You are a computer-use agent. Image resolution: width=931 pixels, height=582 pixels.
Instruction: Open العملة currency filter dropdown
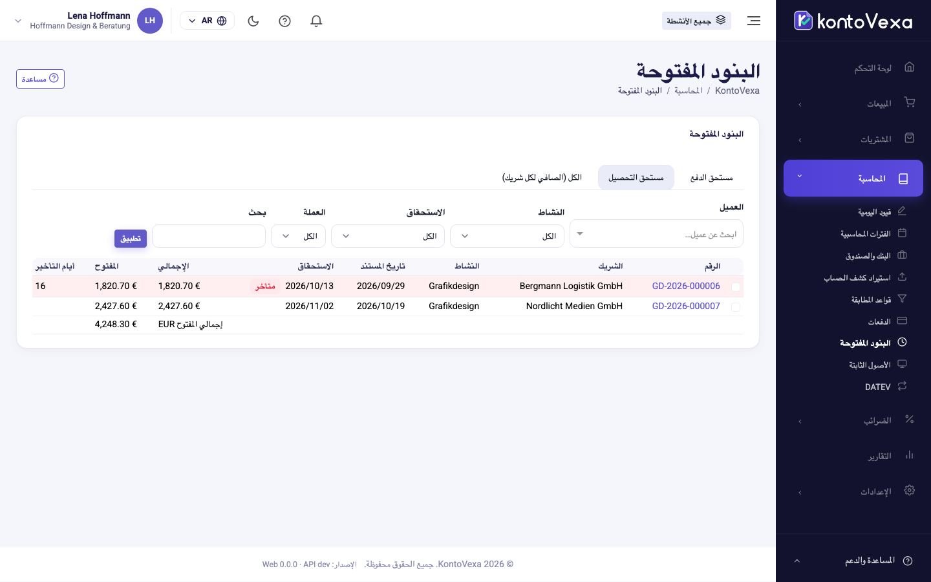tap(298, 236)
